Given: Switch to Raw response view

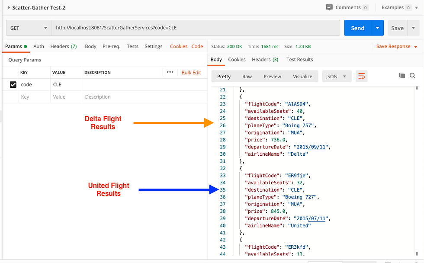Looking at the screenshot, I should tap(247, 76).
